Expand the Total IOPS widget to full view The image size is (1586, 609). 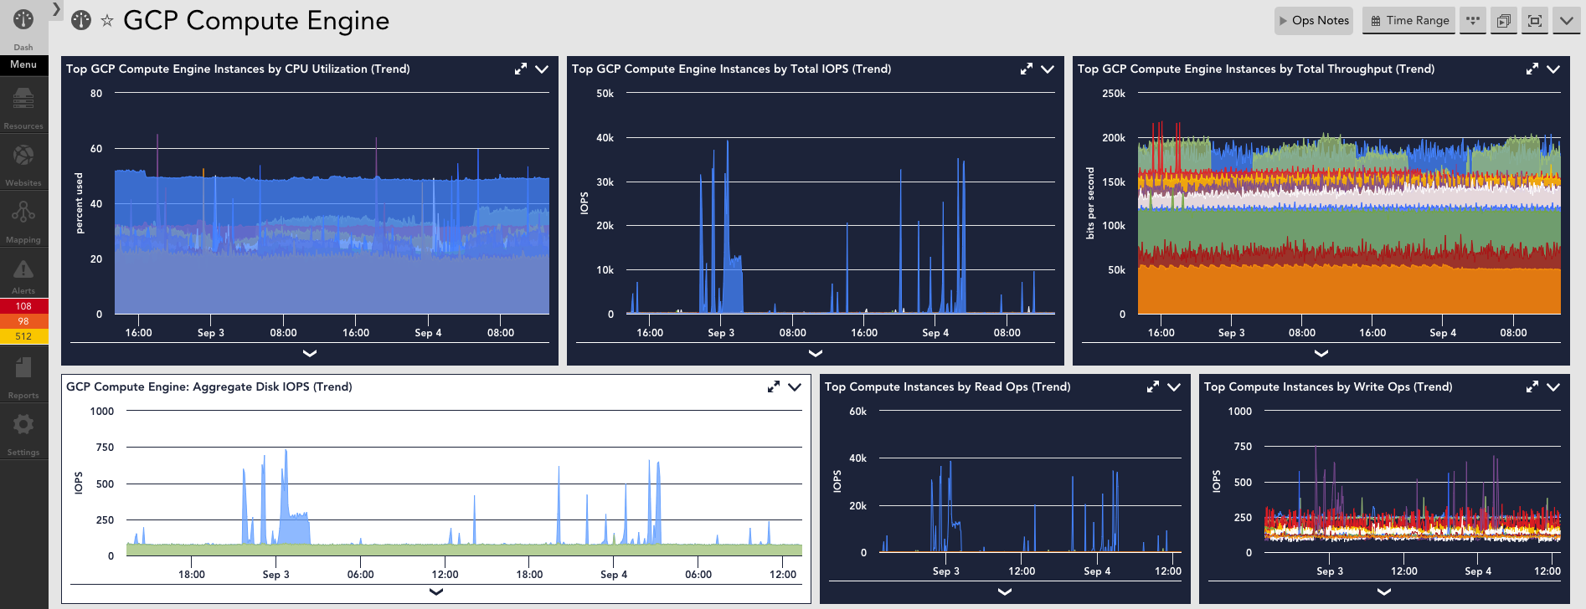click(x=1027, y=69)
